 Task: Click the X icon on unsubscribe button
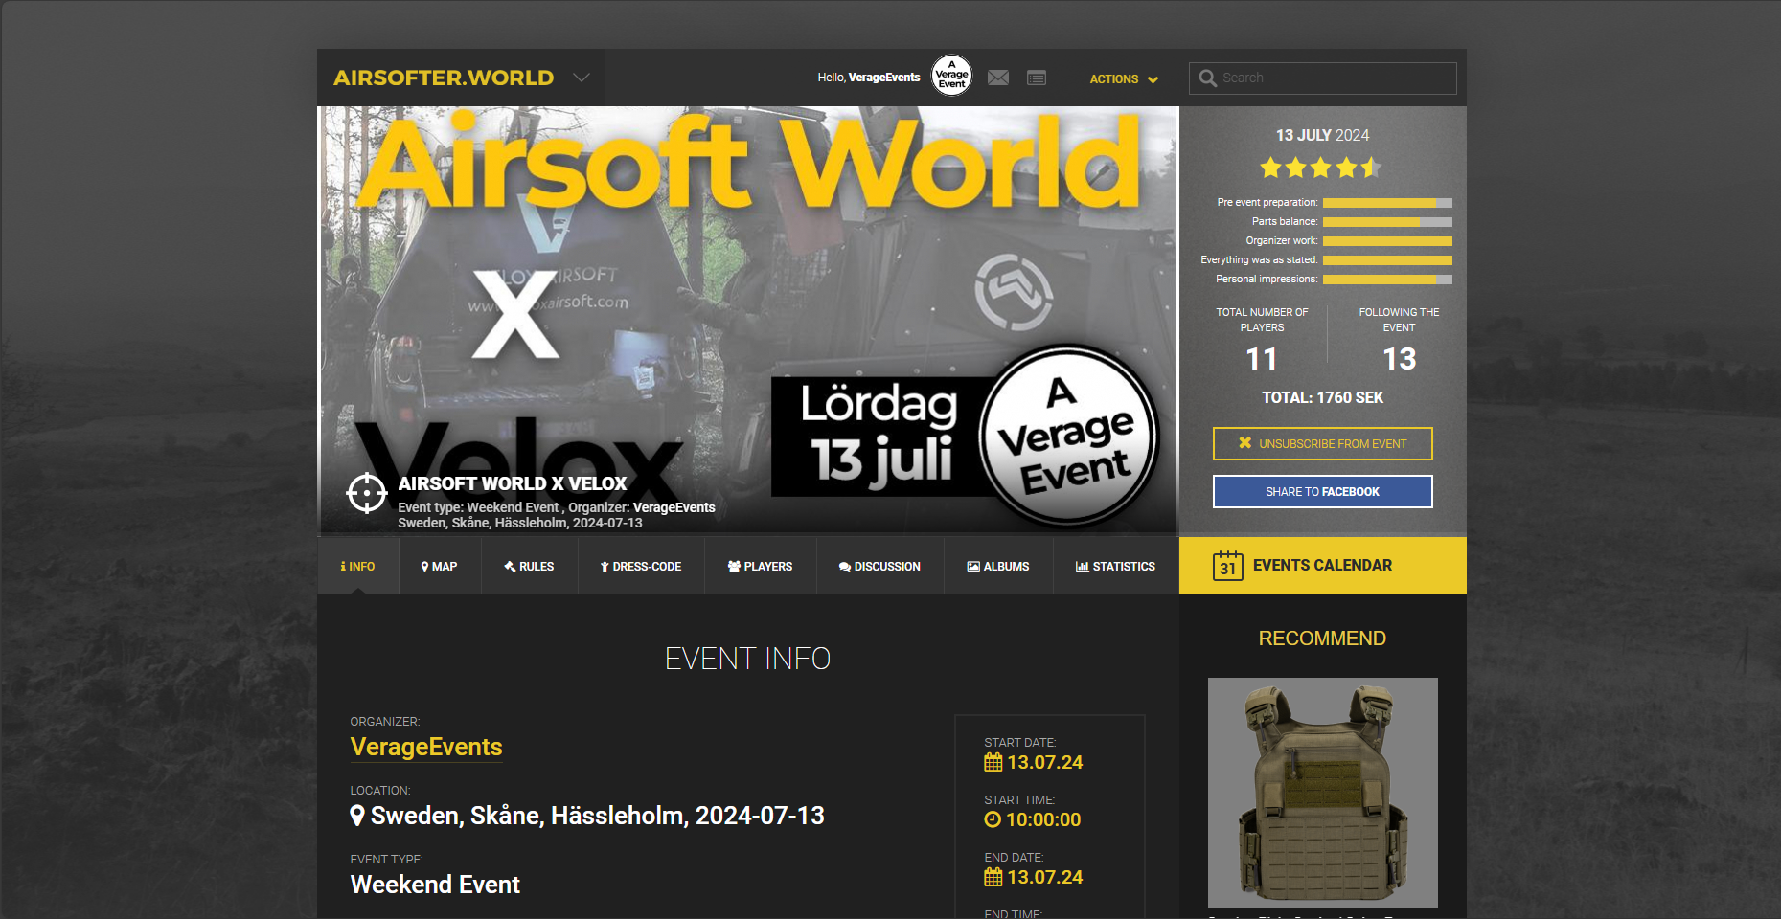[1244, 442]
